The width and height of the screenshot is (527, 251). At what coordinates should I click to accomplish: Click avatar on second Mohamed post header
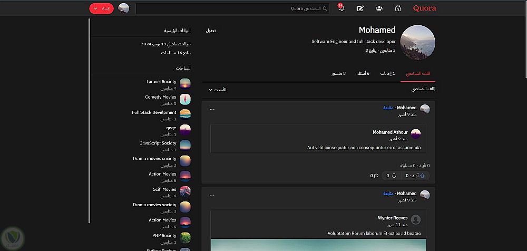click(425, 195)
